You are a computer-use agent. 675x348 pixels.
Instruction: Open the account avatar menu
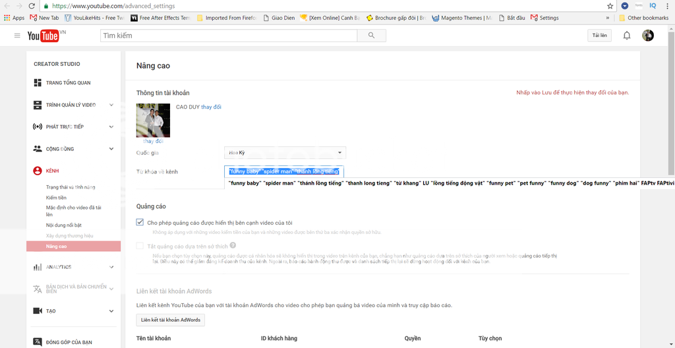[x=648, y=36]
